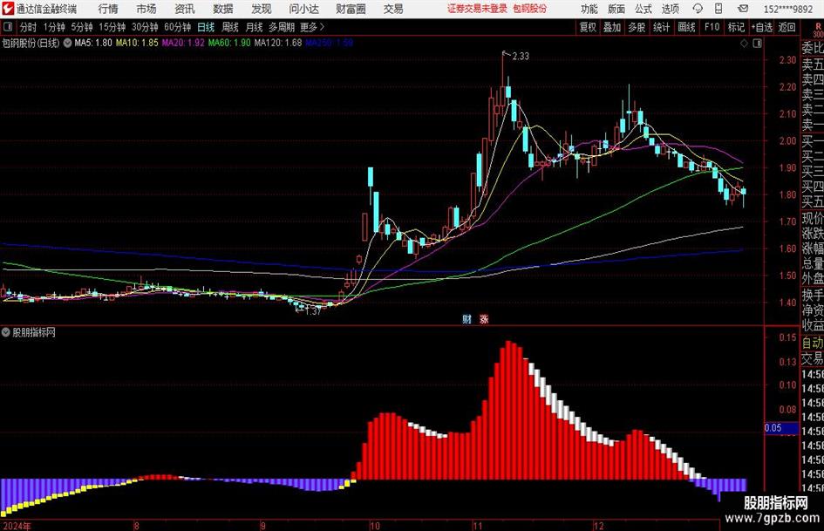Click the MA20: 1.92 indicator label
The image size is (824, 531).
click(183, 43)
